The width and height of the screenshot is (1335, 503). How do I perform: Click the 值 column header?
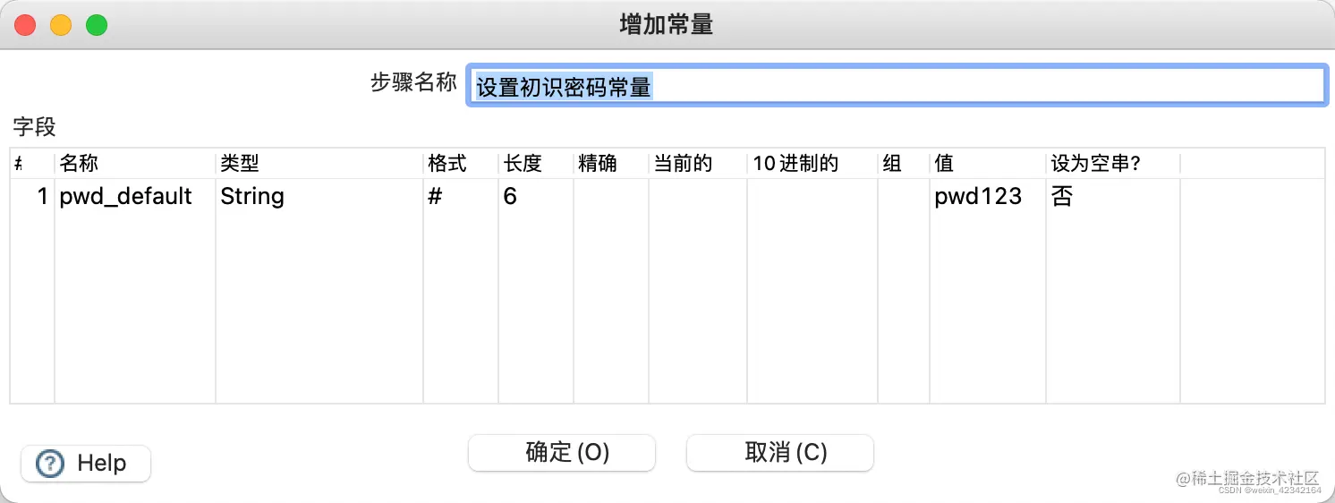click(x=988, y=164)
